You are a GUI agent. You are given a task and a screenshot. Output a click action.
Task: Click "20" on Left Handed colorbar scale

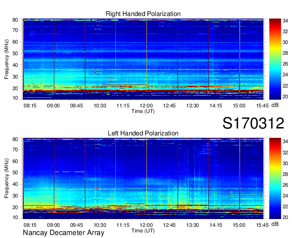point(285,217)
